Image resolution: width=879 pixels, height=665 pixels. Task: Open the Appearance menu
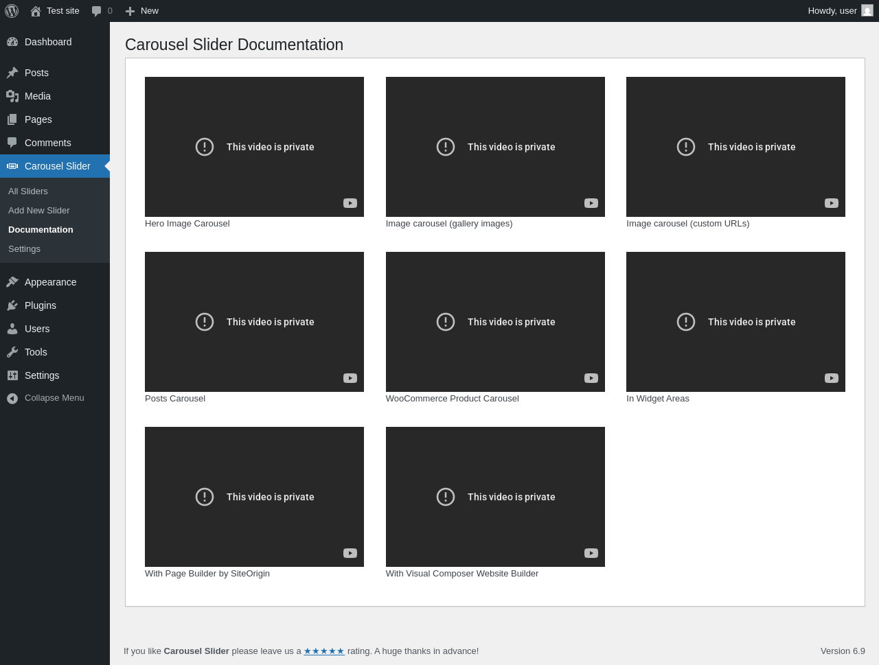coord(55,282)
